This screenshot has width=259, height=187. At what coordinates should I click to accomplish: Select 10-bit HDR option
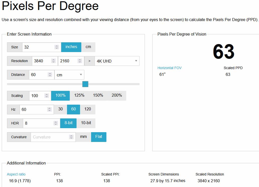click(x=86, y=123)
